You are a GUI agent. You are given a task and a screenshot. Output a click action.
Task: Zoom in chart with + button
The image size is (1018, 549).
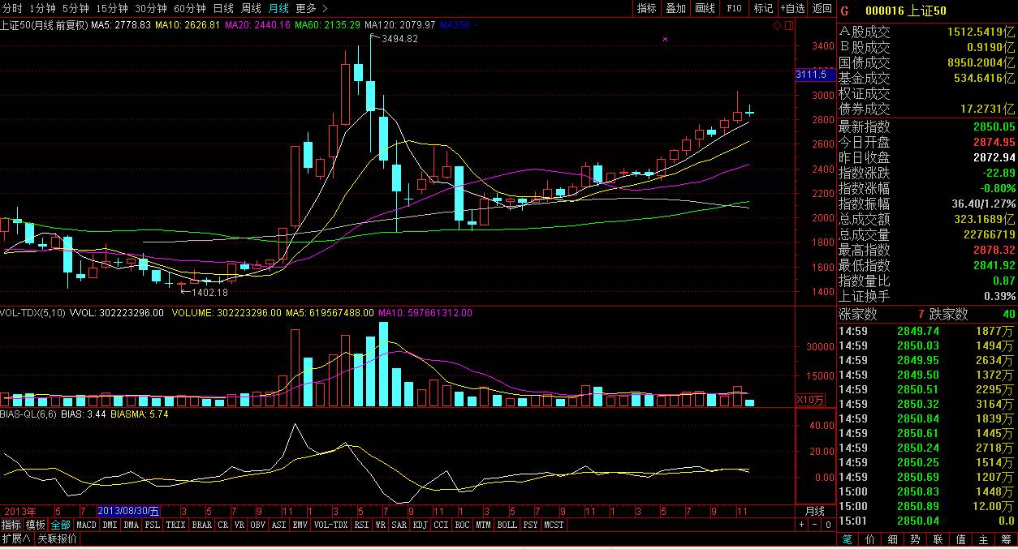pyautogui.click(x=801, y=525)
